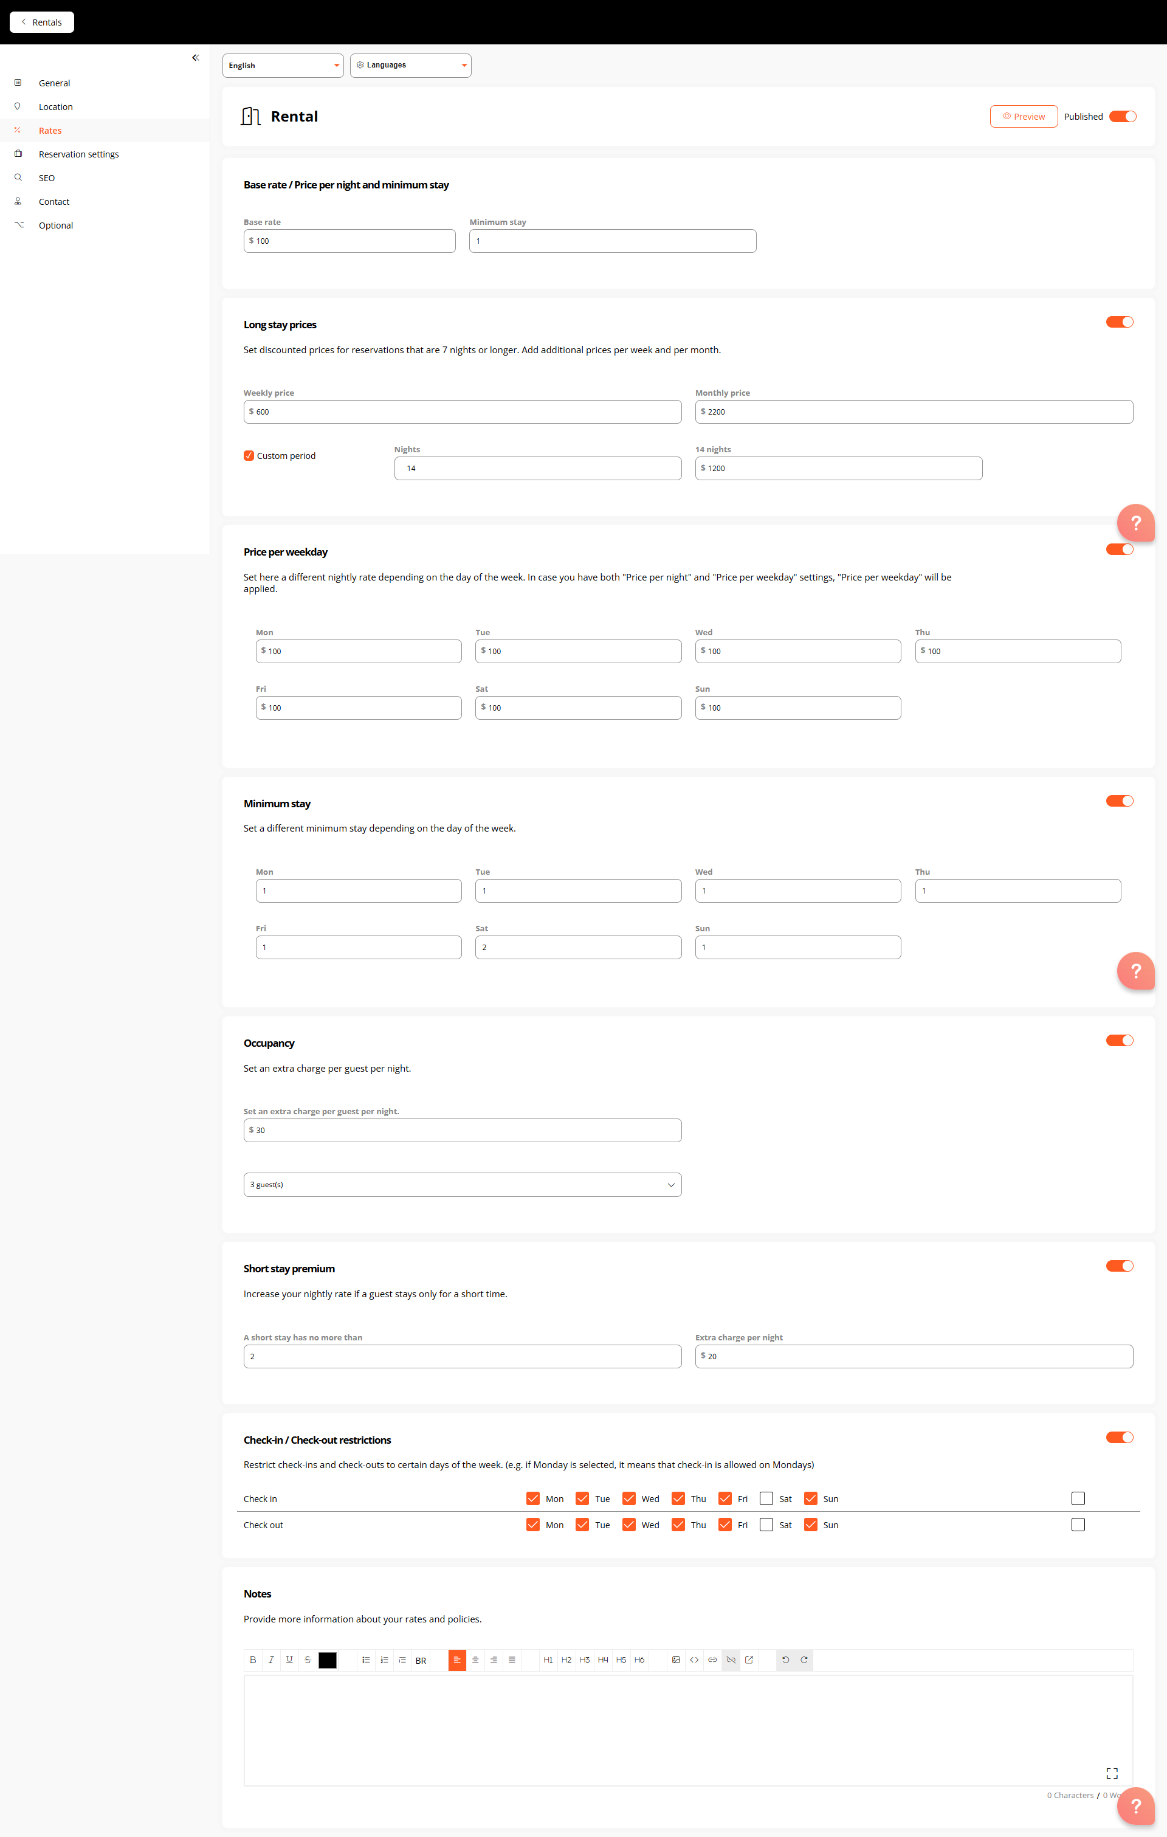Apply H6 heading style
Screen dimensions: 1167x1837
click(x=639, y=1660)
